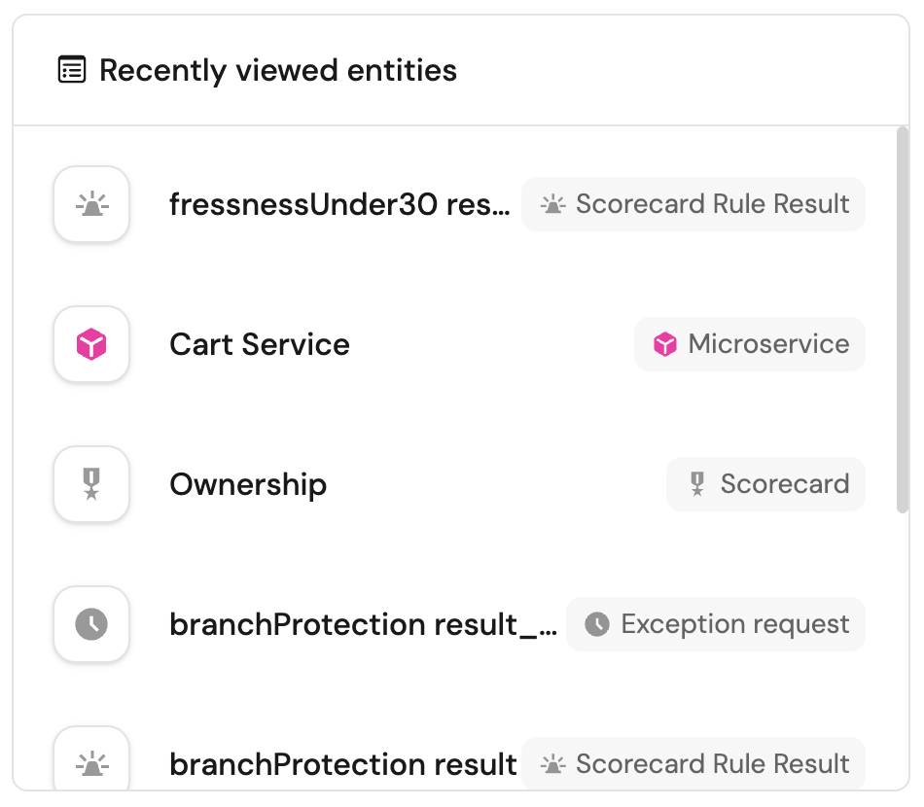This screenshot has height=807, width=924.
Task: Click the Exception request tag
Action: pyautogui.click(x=716, y=624)
